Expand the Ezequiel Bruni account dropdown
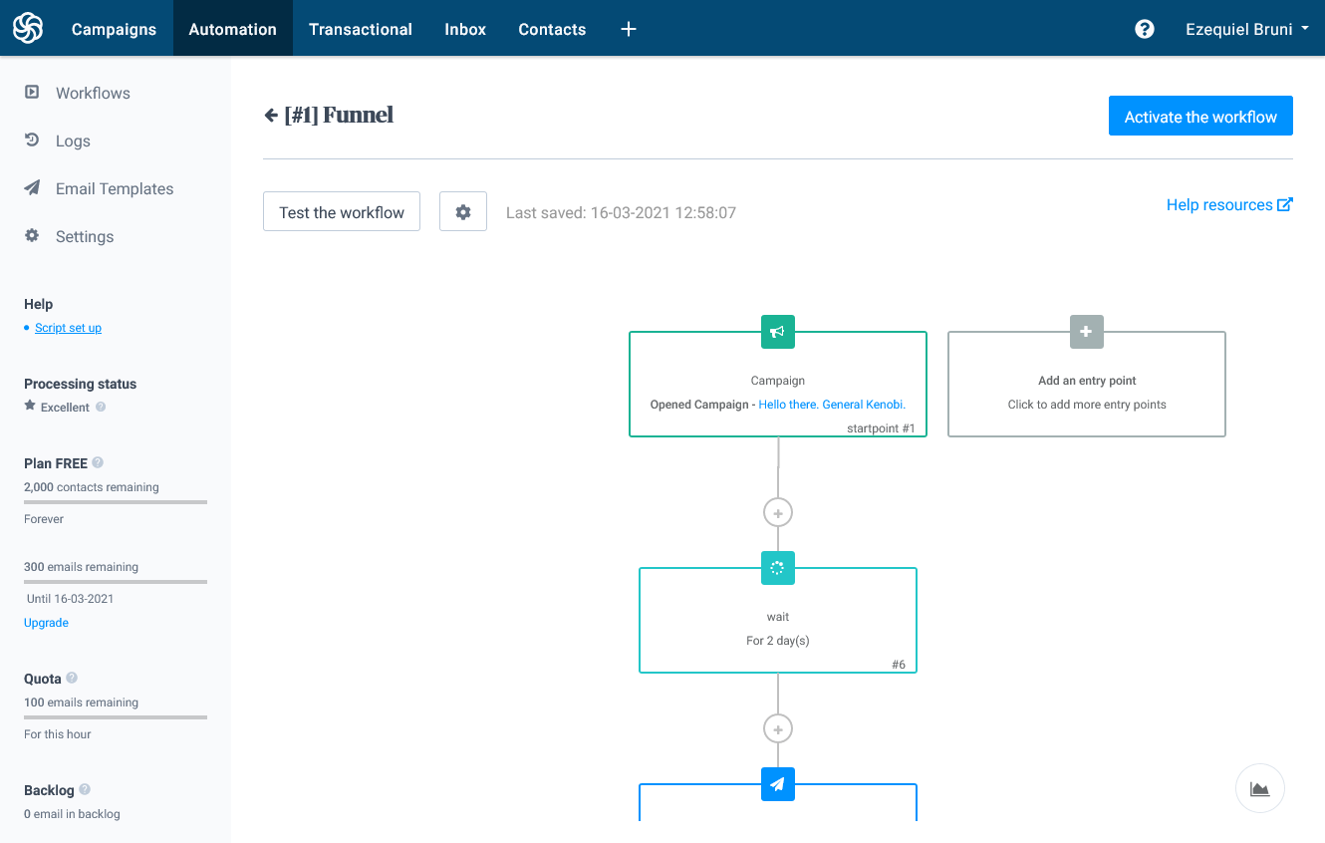 (x=1247, y=29)
